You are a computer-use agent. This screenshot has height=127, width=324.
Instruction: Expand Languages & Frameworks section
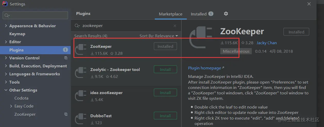coord(6,74)
